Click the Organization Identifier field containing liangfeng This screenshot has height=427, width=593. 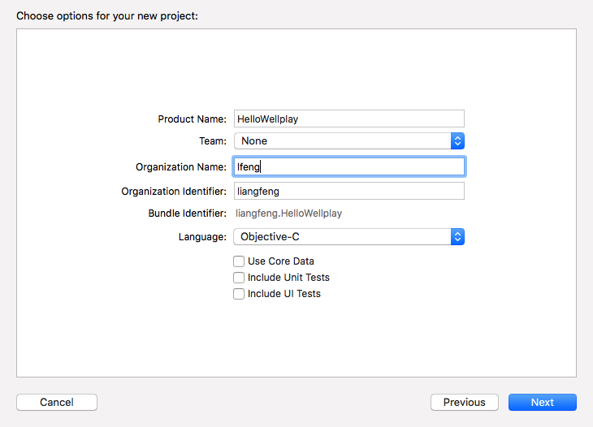click(x=348, y=191)
